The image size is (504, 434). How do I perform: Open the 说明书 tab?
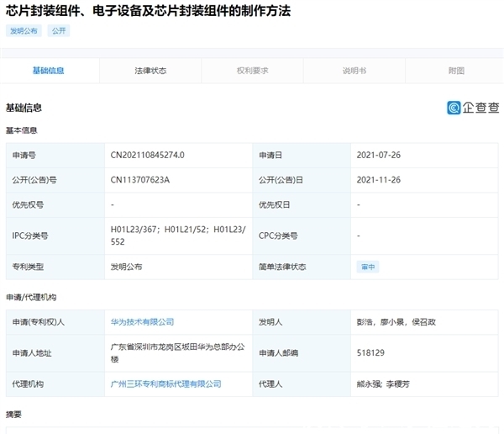354,71
